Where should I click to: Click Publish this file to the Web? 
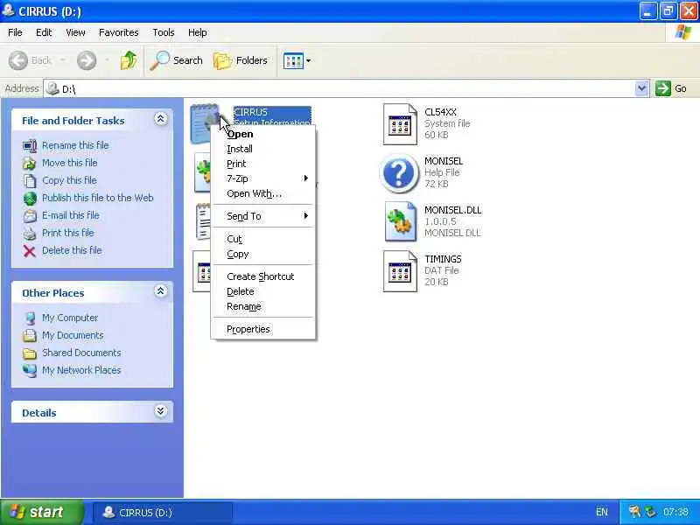click(x=98, y=198)
